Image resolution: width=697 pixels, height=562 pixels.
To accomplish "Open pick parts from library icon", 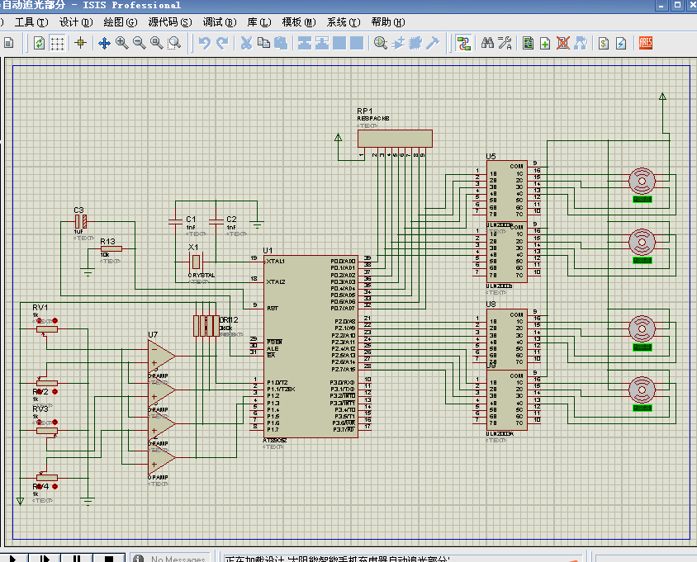I will (x=381, y=43).
